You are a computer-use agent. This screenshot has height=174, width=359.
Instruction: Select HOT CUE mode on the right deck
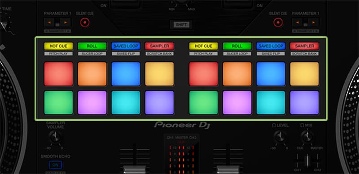click(204, 46)
